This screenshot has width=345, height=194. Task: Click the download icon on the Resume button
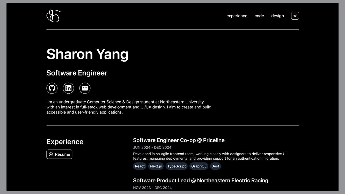51,154
